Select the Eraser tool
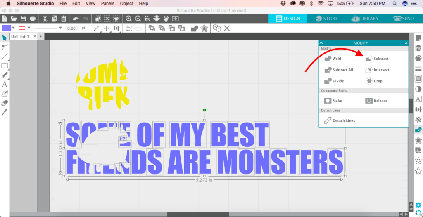 point(5,103)
